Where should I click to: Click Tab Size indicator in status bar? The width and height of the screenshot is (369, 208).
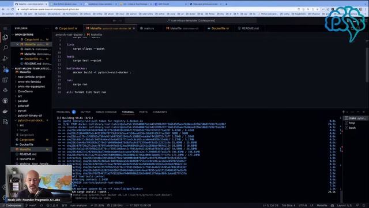click(288, 206)
